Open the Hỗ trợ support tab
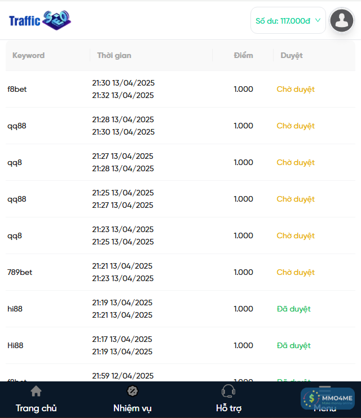Image resolution: width=361 pixels, height=418 pixels. click(228, 408)
